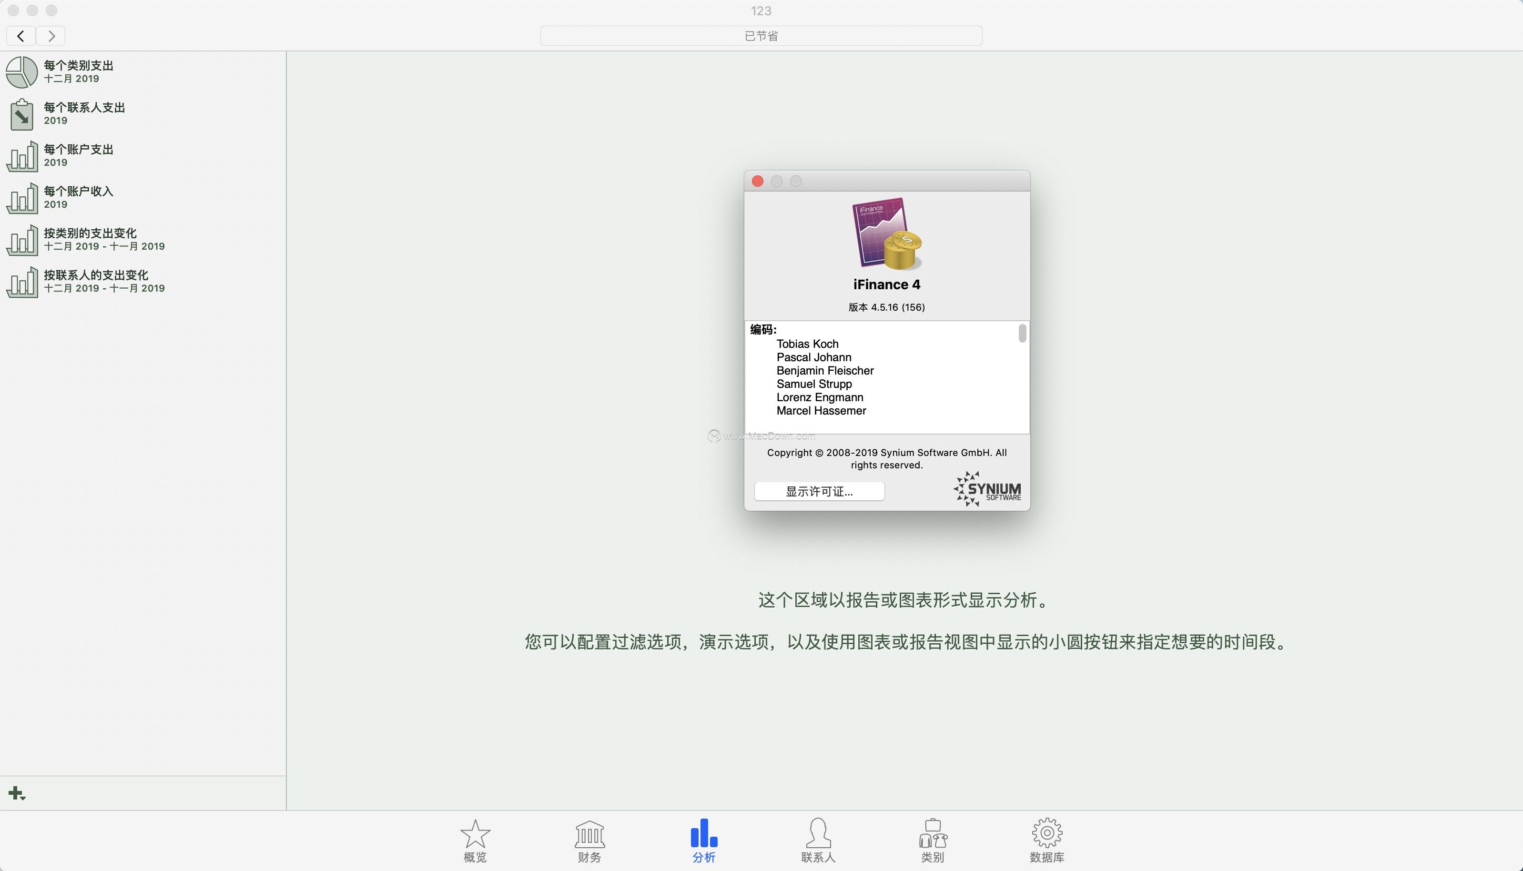Image resolution: width=1523 pixels, height=871 pixels.
Task: Select the 分析 bar chart tab
Action: (703, 841)
